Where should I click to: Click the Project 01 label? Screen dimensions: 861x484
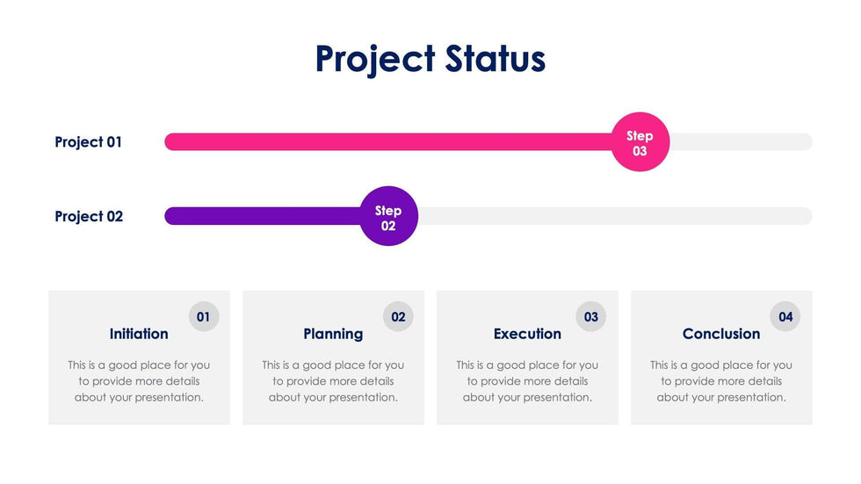[x=88, y=142]
